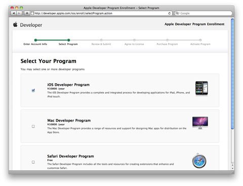Click the Agree to License step marker

(134, 40)
